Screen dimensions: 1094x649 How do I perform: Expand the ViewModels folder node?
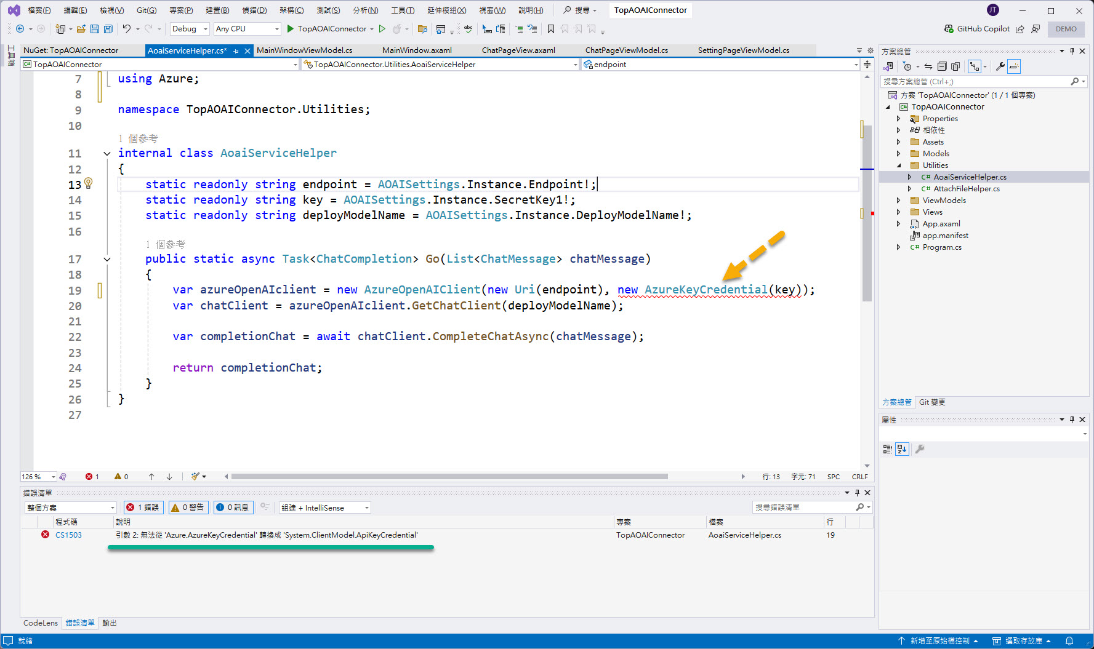[x=898, y=201]
